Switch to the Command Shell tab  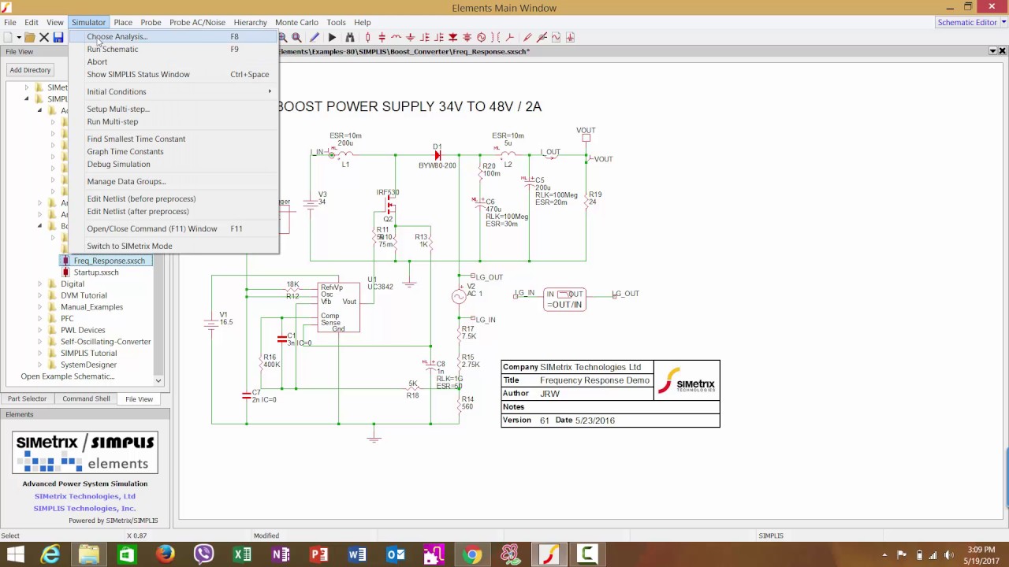click(86, 399)
